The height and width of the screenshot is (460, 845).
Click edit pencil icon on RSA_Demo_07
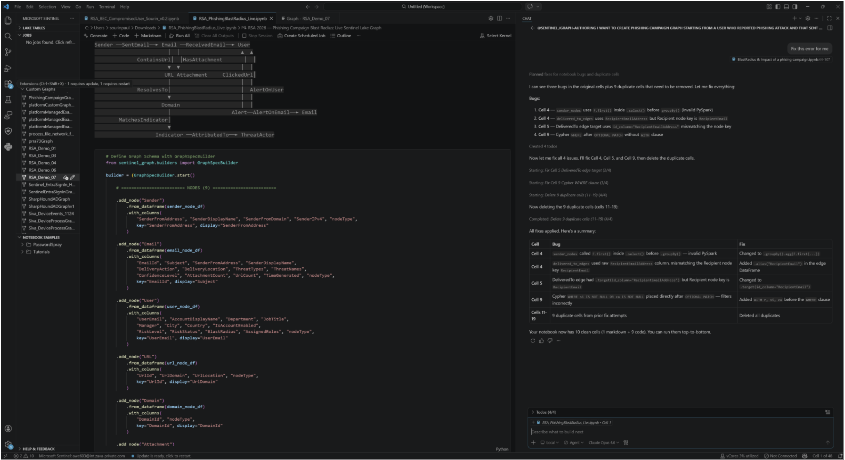72,177
